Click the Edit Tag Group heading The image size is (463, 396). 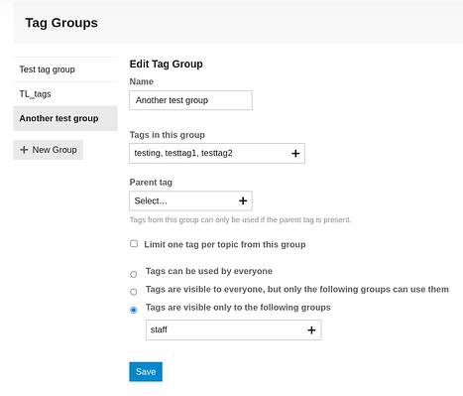[166, 64]
